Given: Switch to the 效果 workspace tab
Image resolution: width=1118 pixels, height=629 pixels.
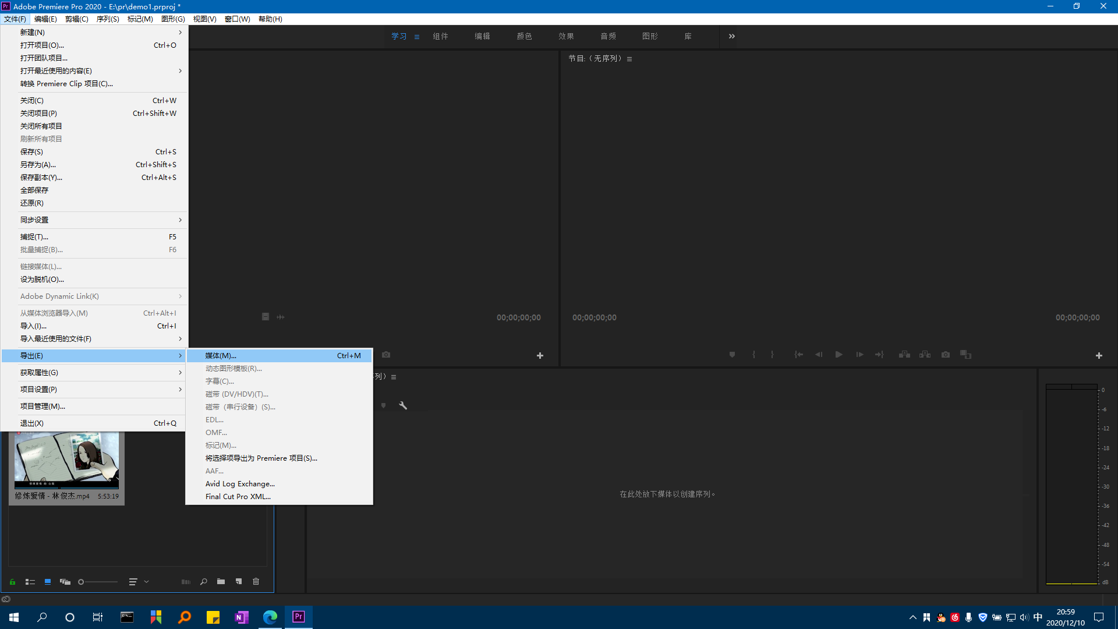Looking at the screenshot, I should point(566,36).
